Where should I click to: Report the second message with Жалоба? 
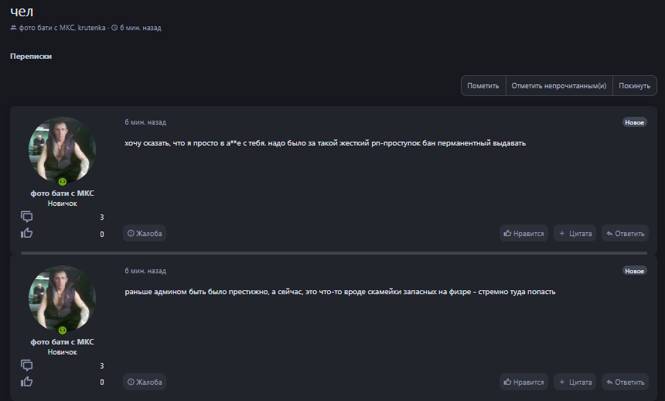coord(145,382)
